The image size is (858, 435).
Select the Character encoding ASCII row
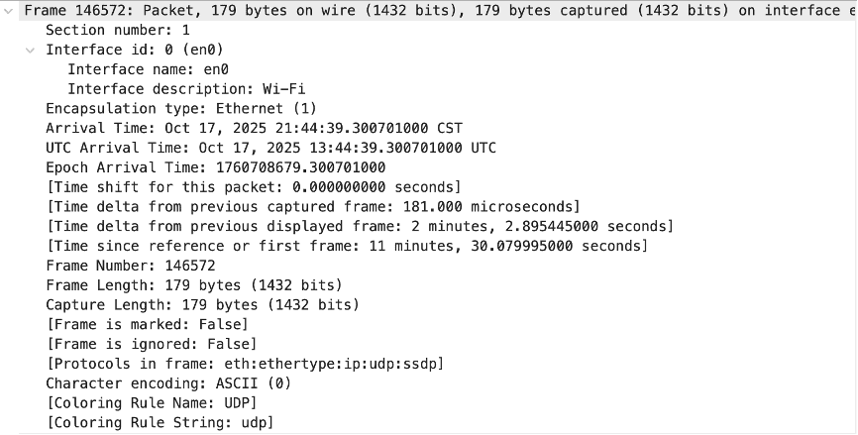pos(167,383)
